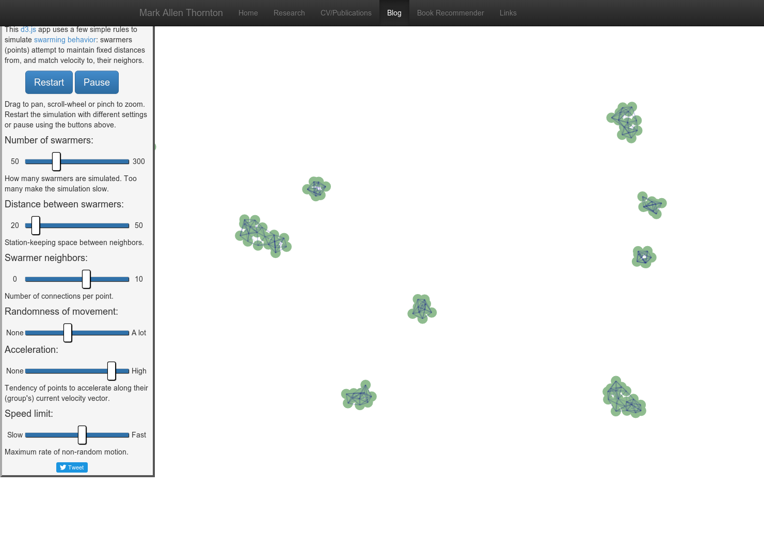Click the Number of swarmers slider handle

56,161
